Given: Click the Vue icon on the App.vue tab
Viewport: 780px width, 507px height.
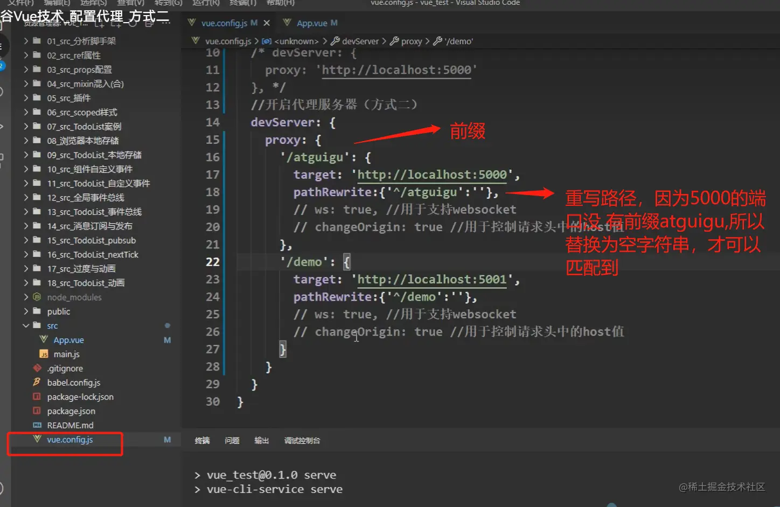Looking at the screenshot, I should pyautogui.click(x=287, y=23).
